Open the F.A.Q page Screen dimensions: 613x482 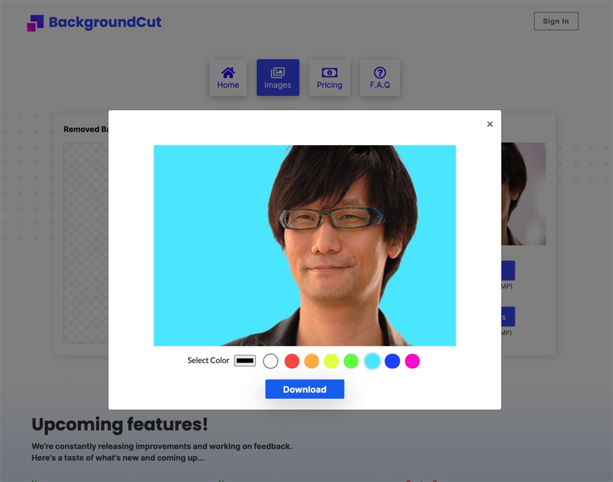tap(380, 78)
